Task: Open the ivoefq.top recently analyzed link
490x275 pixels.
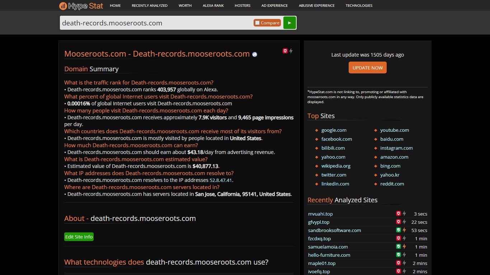Action: tap(319, 271)
